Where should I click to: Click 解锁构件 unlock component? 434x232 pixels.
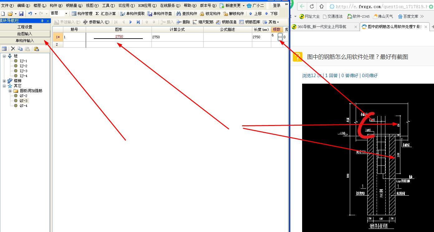234,14
